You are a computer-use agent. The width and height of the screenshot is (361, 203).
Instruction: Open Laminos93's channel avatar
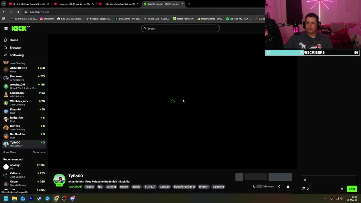[6, 94]
